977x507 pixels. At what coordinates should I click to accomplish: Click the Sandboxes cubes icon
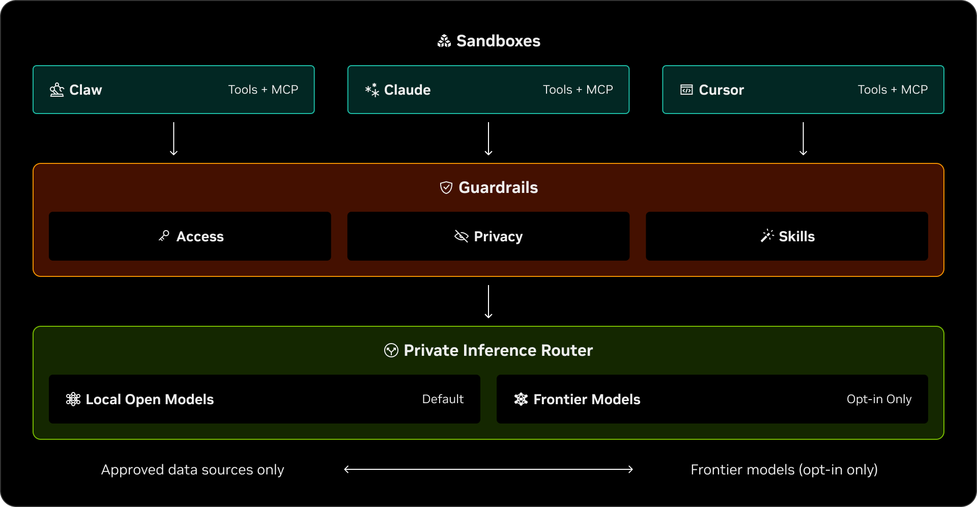point(444,41)
